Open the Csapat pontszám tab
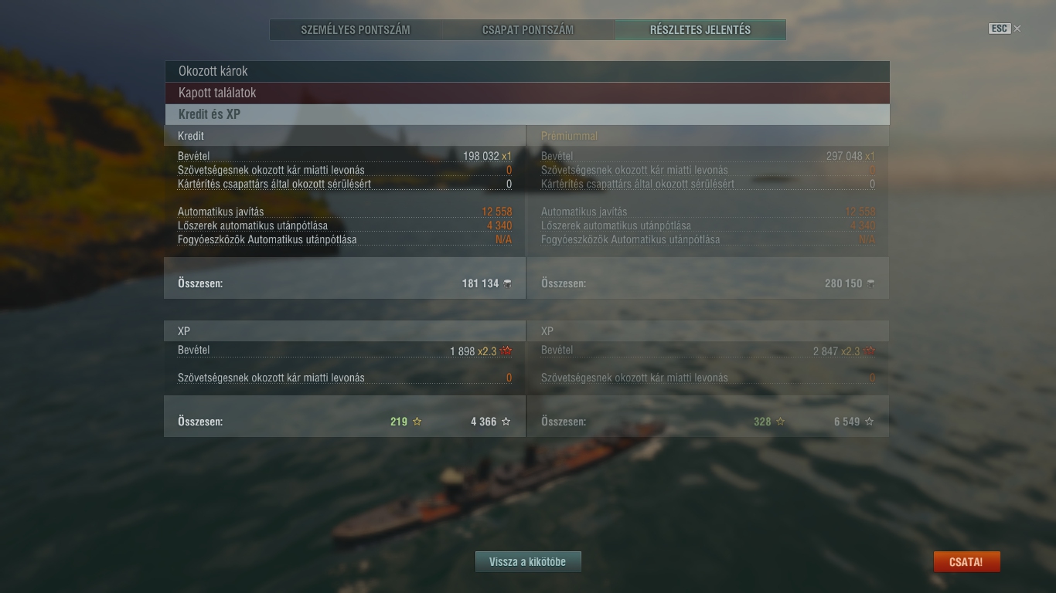The width and height of the screenshot is (1056, 593). (528, 30)
